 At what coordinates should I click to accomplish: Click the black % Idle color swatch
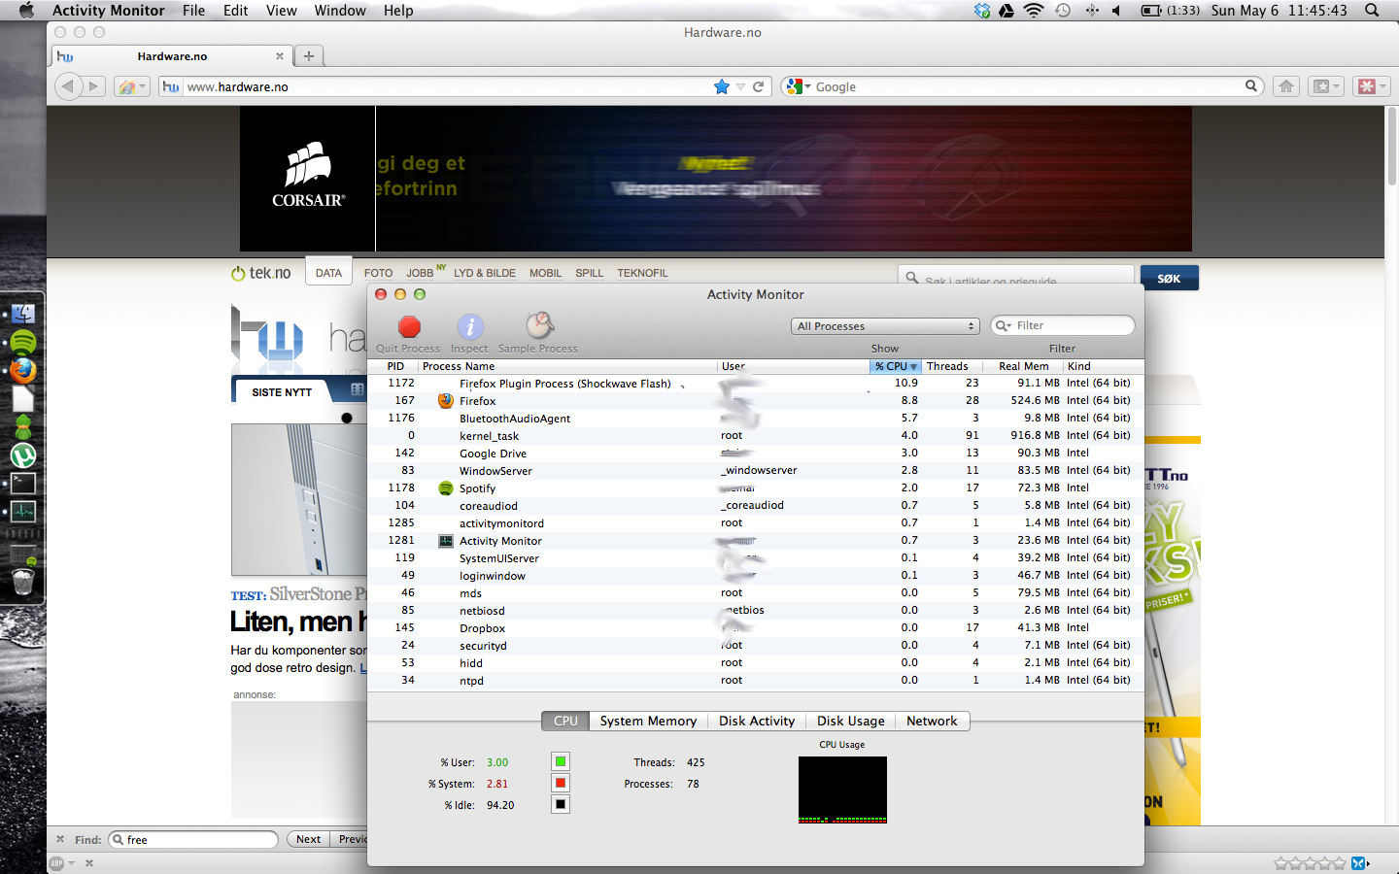[x=561, y=804]
